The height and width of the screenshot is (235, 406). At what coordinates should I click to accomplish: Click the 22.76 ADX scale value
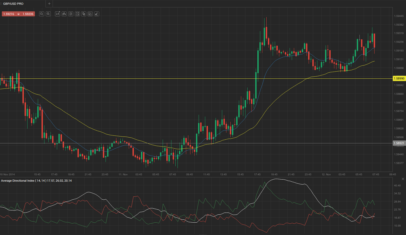tap(397, 210)
